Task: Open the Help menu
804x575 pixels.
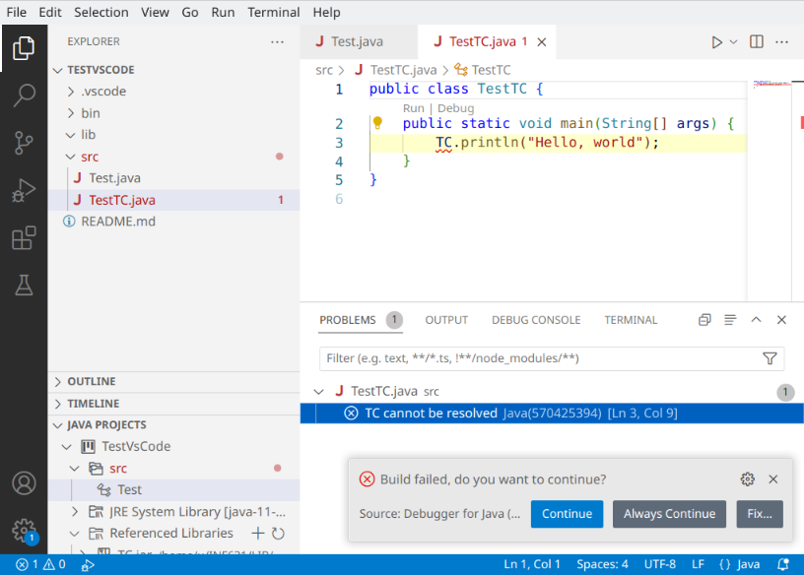Action: pyautogui.click(x=326, y=12)
